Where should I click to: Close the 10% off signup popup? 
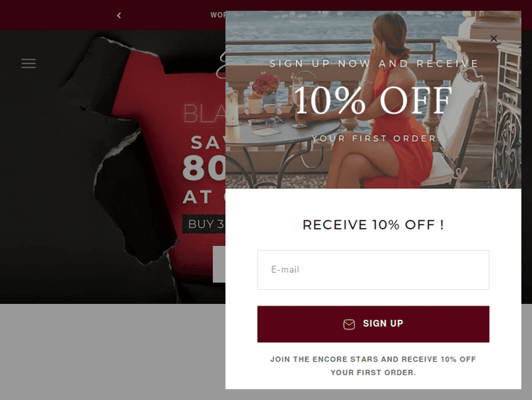tap(494, 38)
